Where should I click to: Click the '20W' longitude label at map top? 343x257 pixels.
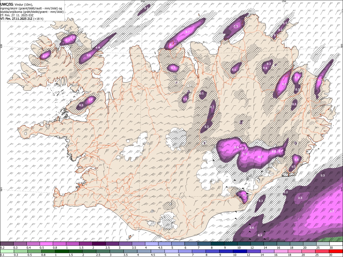[x=143, y=1]
